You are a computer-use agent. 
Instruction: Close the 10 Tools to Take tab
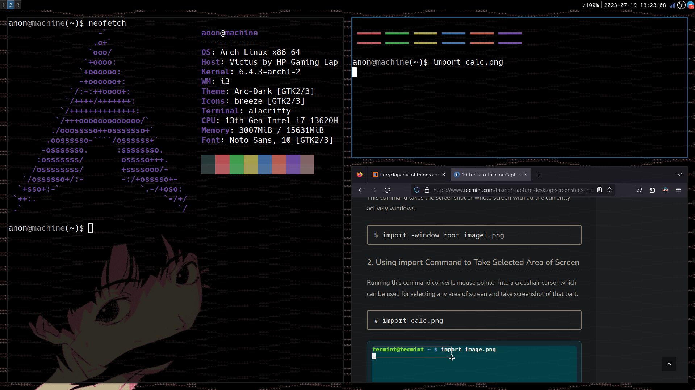point(525,175)
